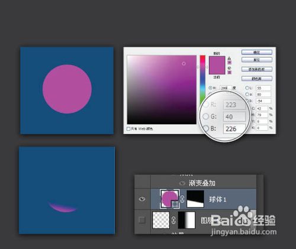Viewport: 296px width, 249px height.
Task: Click the web-safe cube icon
Action: [229, 68]
